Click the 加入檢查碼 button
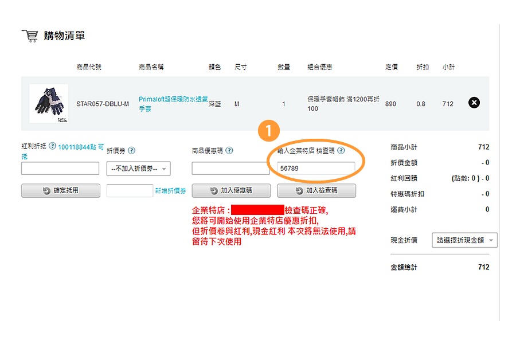The height and width of the screenshot is (344, 516). point(316,190)
